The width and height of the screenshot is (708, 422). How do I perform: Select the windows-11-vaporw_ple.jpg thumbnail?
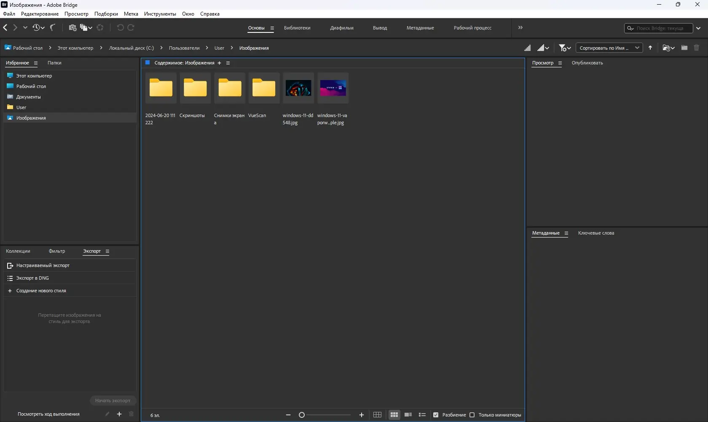[333, 88]
